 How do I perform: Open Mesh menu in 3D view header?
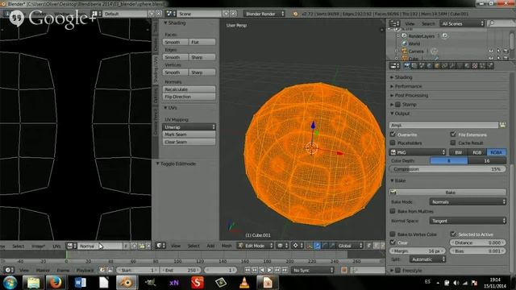point(227,246)
